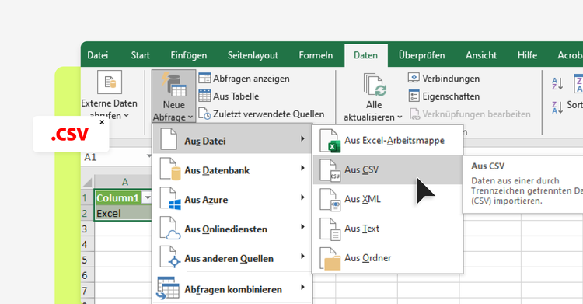The width and height of the screenshot is (583, 304).
Task: Switch to the Start tab
Action: pyautogui.click(x=140, y=55)
